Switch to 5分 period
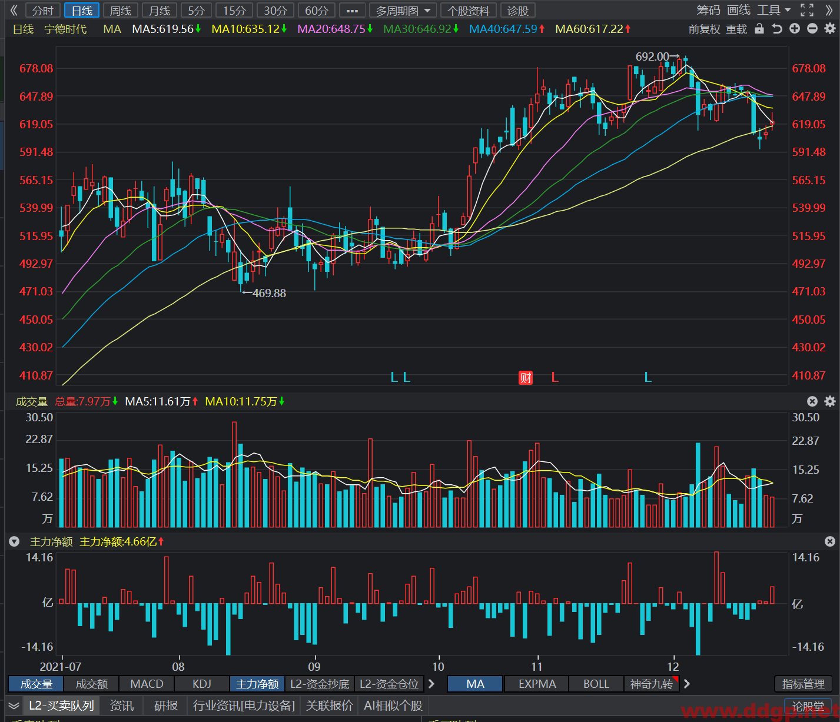Viewport: 840px width, 722px height. pos(196,11)
